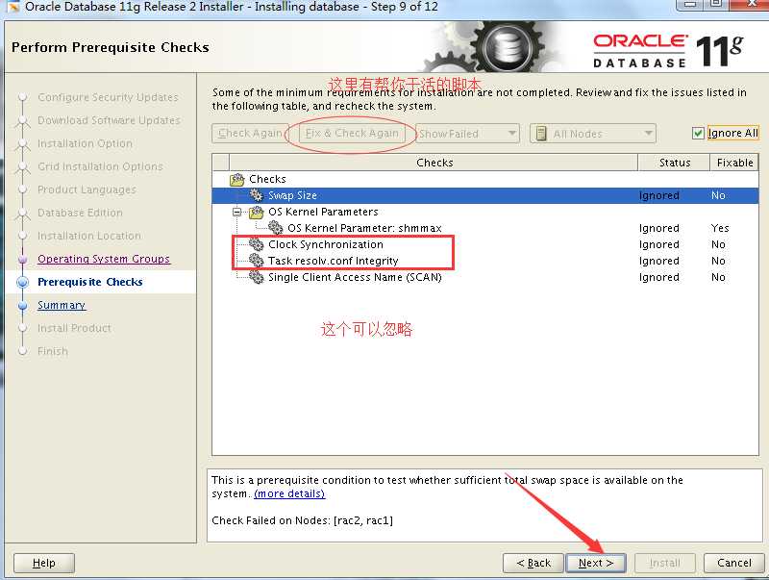Select the Swap Size row

point(485,195)
